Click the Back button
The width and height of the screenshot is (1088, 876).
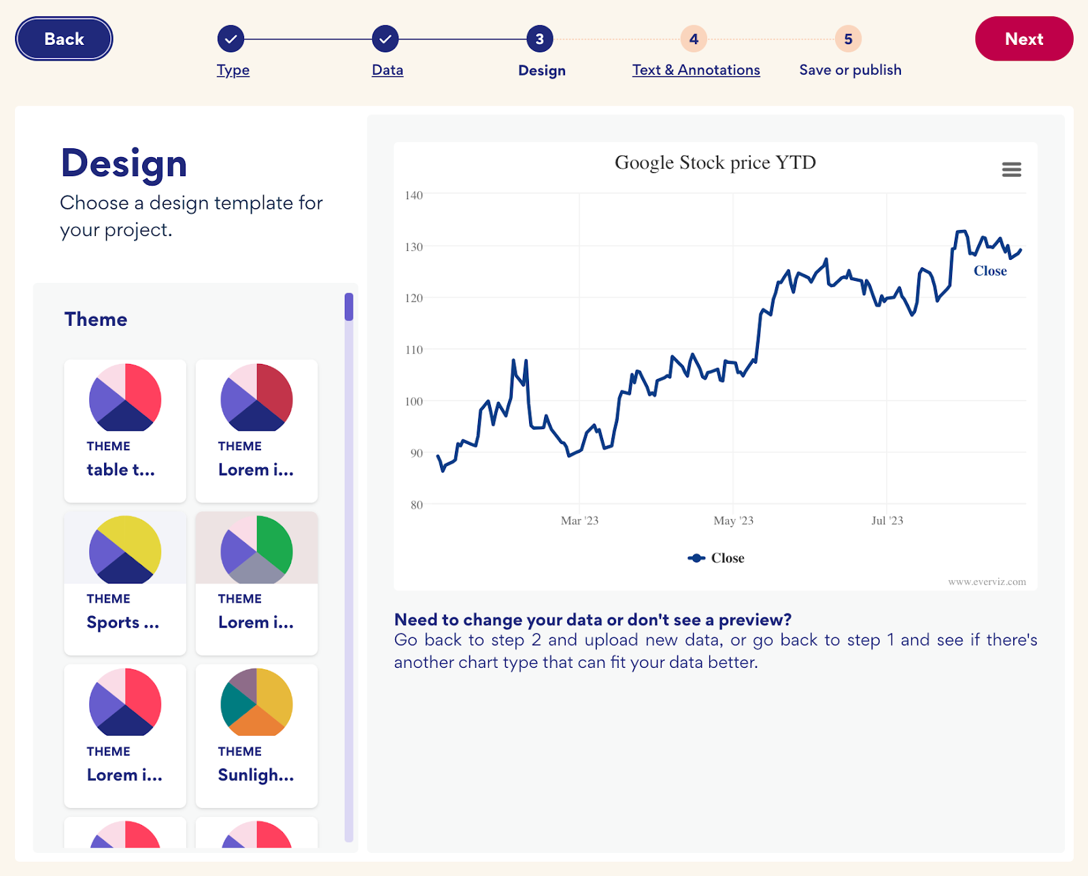(x=64, y=39)
